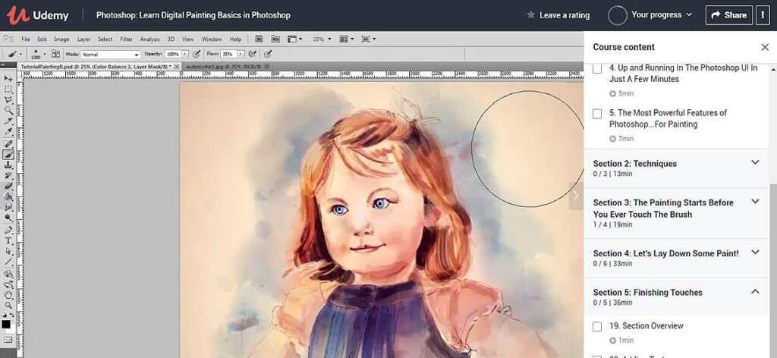Open the brush Mode Normal dropdown

110,54
